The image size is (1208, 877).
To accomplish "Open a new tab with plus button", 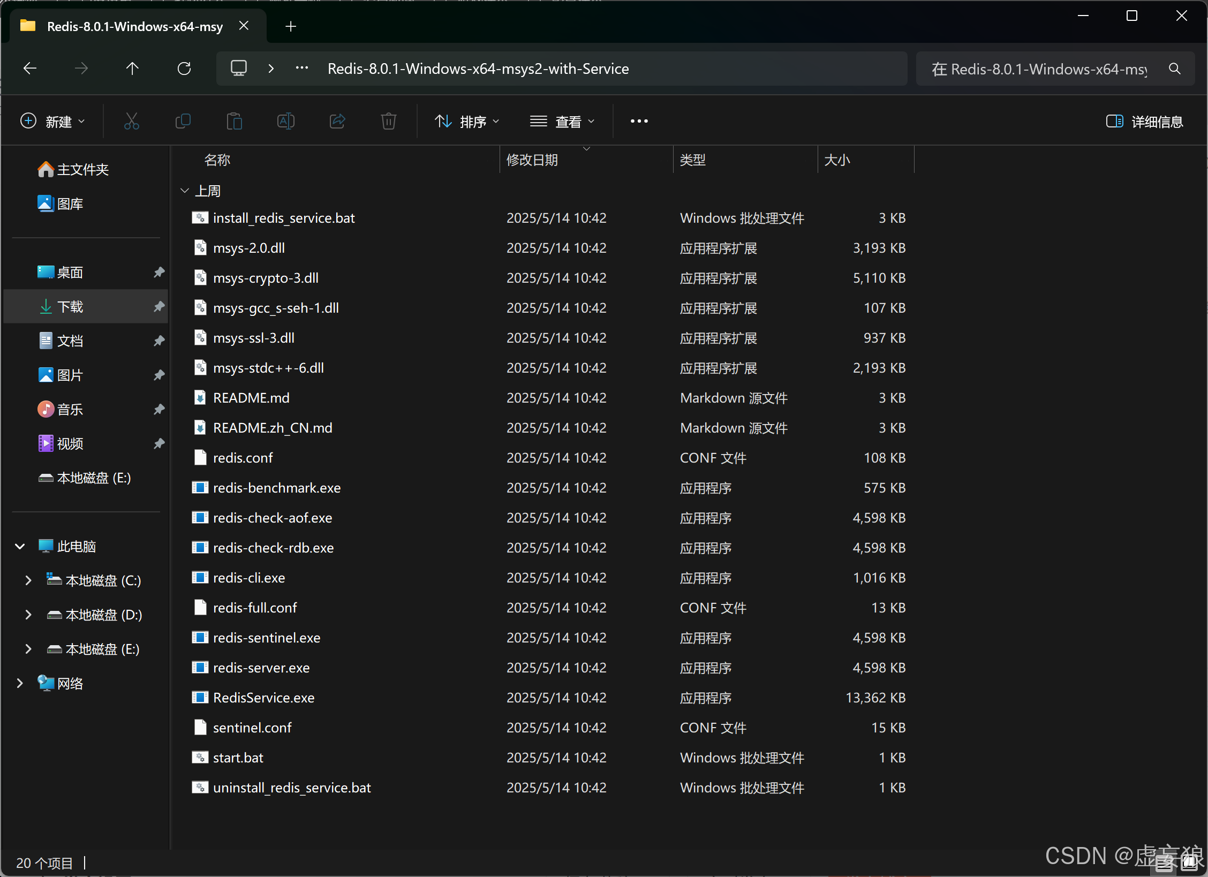I will (x=291, y=26).
